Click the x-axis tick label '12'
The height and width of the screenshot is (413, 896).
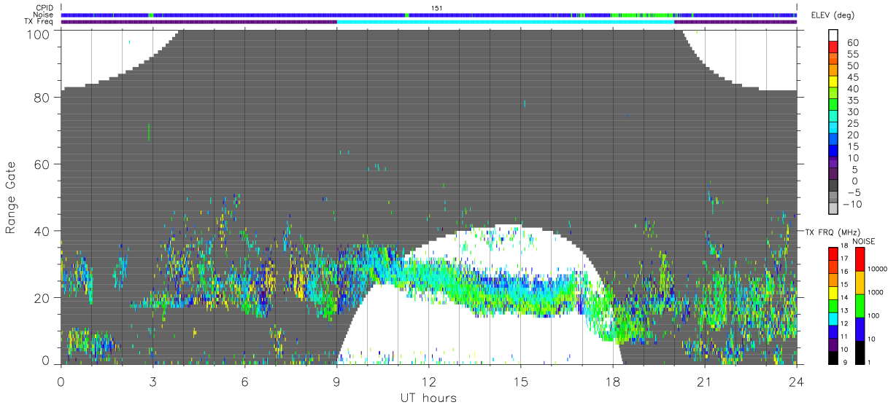[x=428, y=382]
